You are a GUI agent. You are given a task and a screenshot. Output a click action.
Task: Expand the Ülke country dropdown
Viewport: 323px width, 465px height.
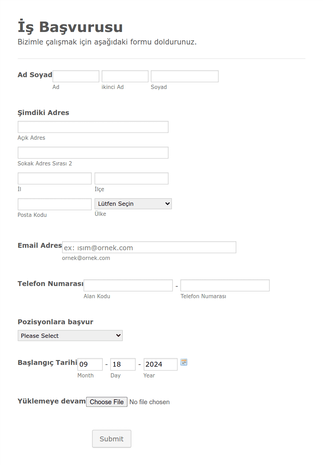pos(133,204)
